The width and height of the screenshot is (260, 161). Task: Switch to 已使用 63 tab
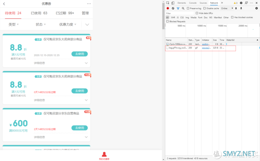tap(39, 13)
